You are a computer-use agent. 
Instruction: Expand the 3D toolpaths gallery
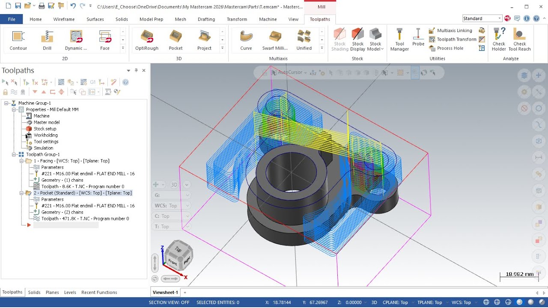(x=222, y=48)
